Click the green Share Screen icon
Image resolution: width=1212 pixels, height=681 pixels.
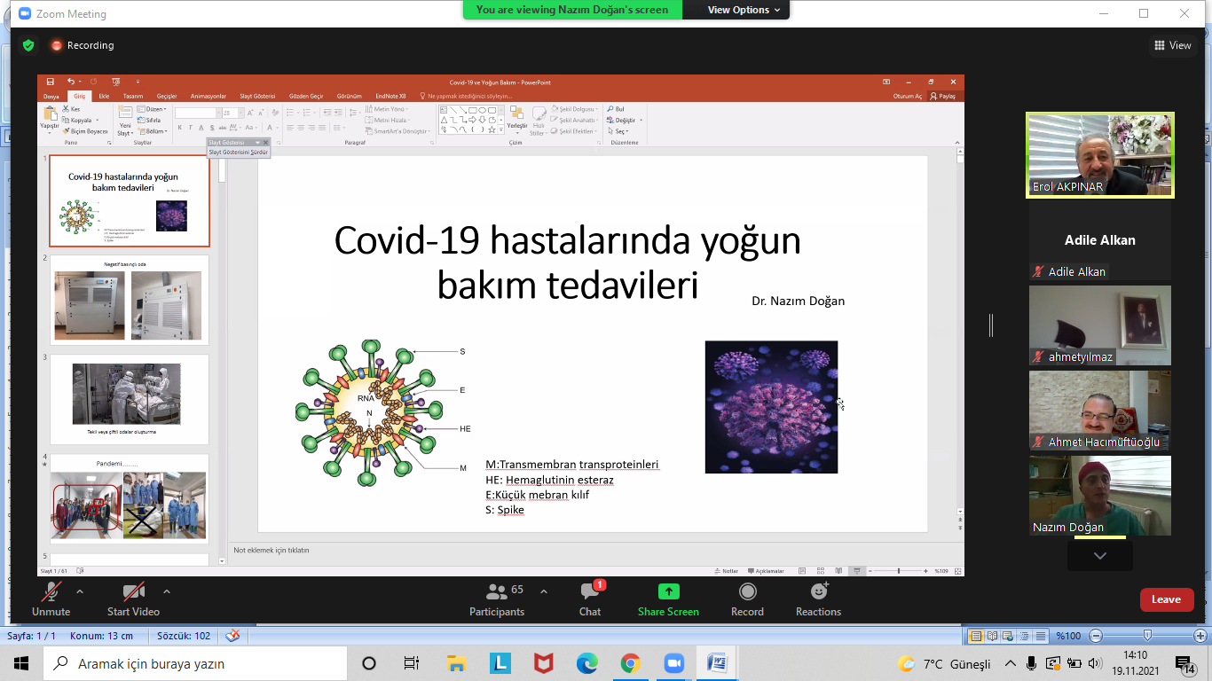pyautogui.click(x=668, y=591)
